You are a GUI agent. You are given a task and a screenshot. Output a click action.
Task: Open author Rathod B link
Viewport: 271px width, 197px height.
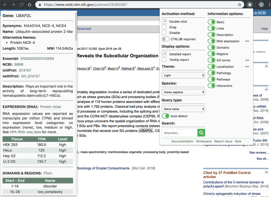[129, 68]
